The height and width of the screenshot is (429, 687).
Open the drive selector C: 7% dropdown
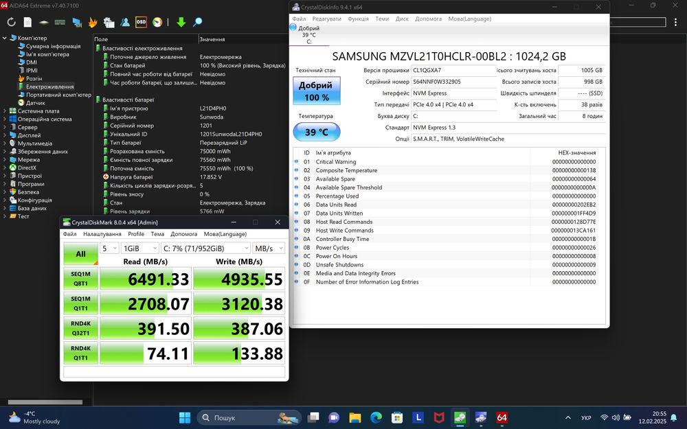[205, 248]
